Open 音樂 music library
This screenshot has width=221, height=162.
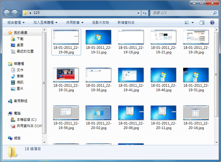click(x=17, y=76)
